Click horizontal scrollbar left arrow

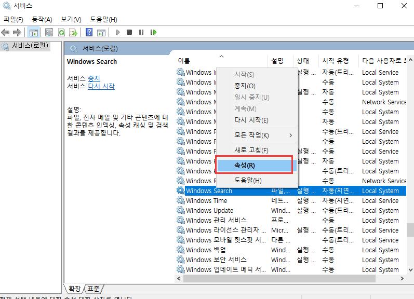click(179, 278)
